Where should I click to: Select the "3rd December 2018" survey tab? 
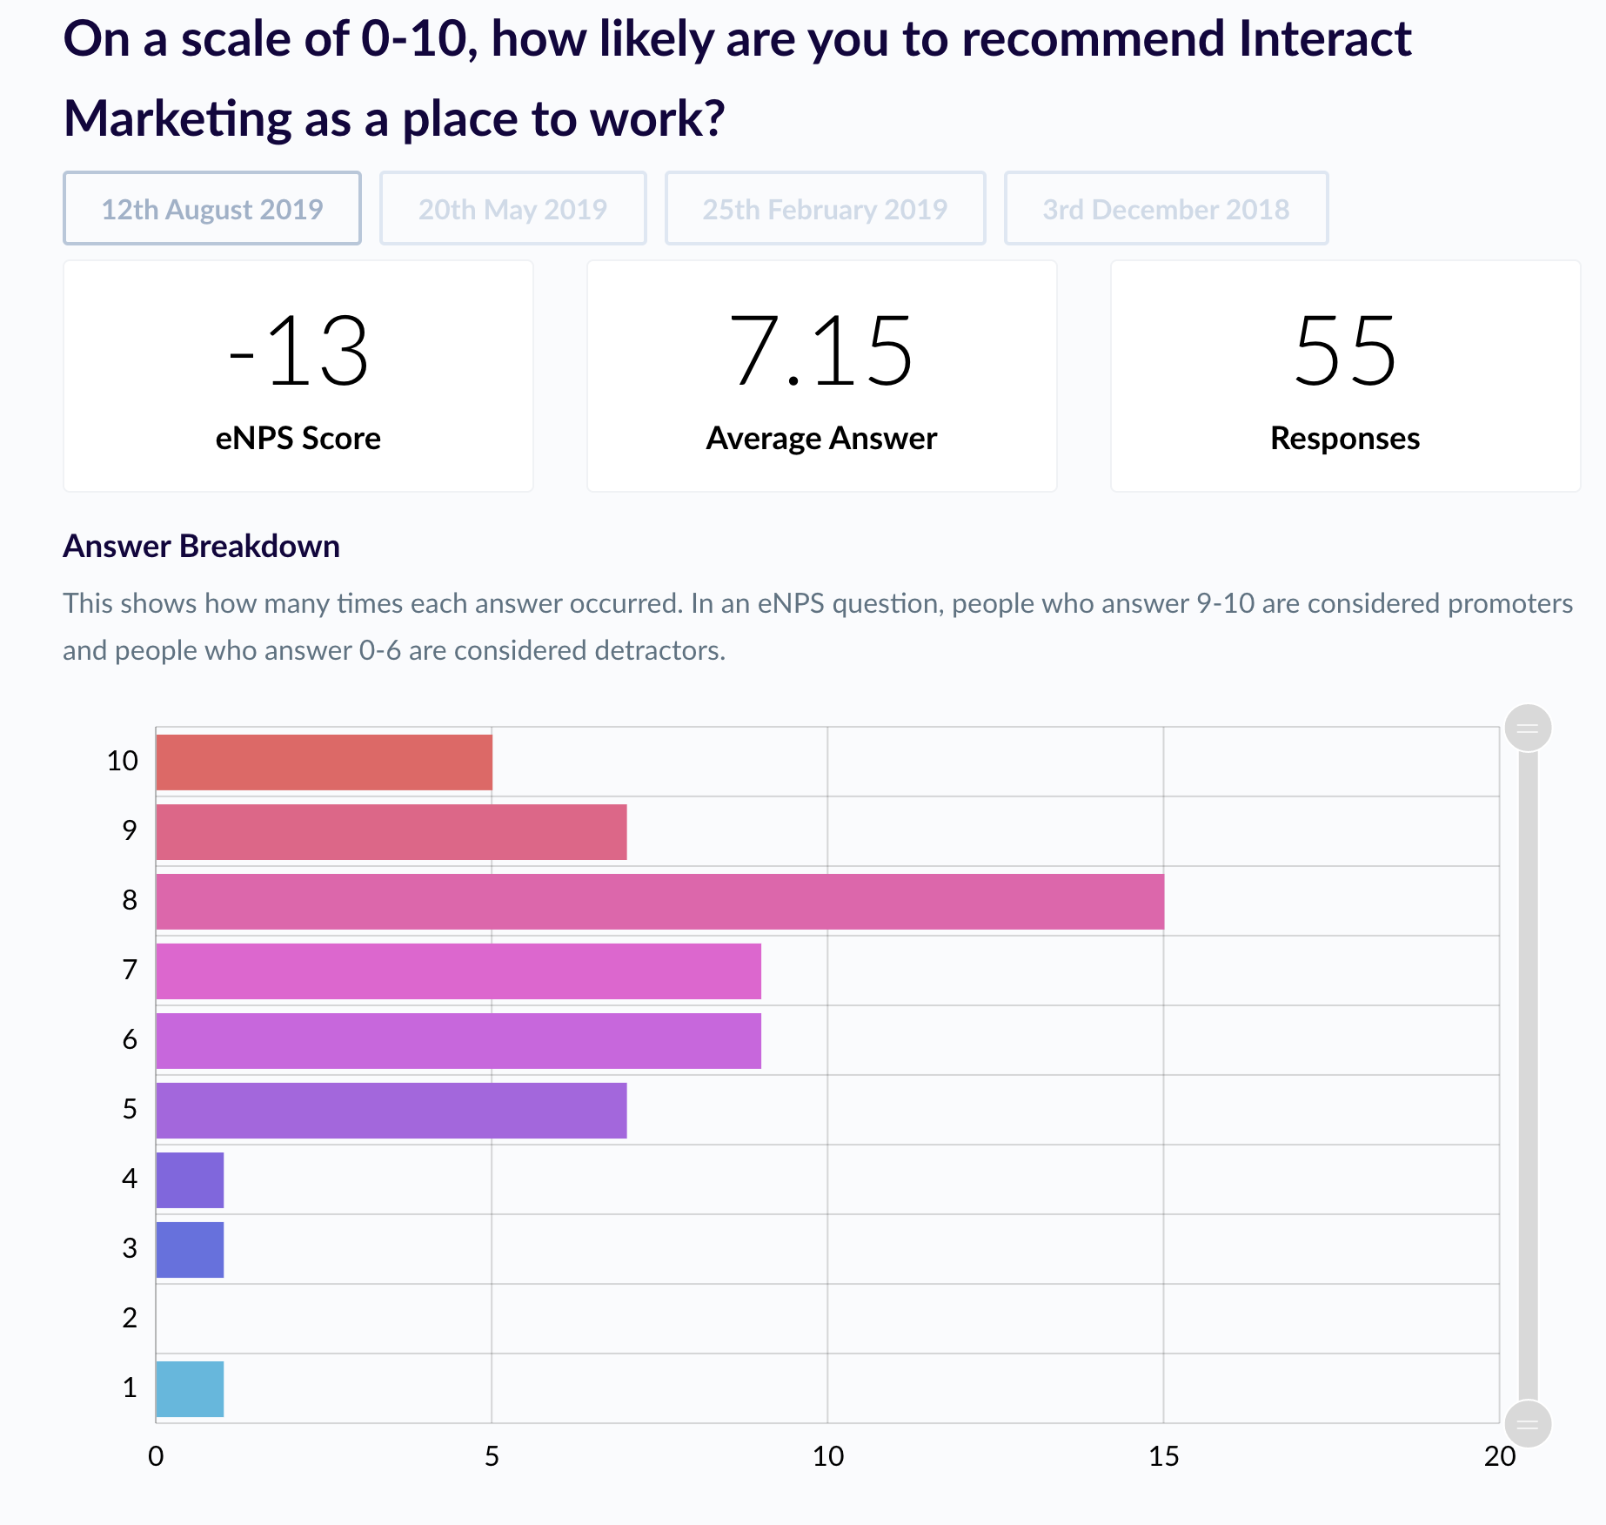pyautogui.click(x=1167, y=208)
